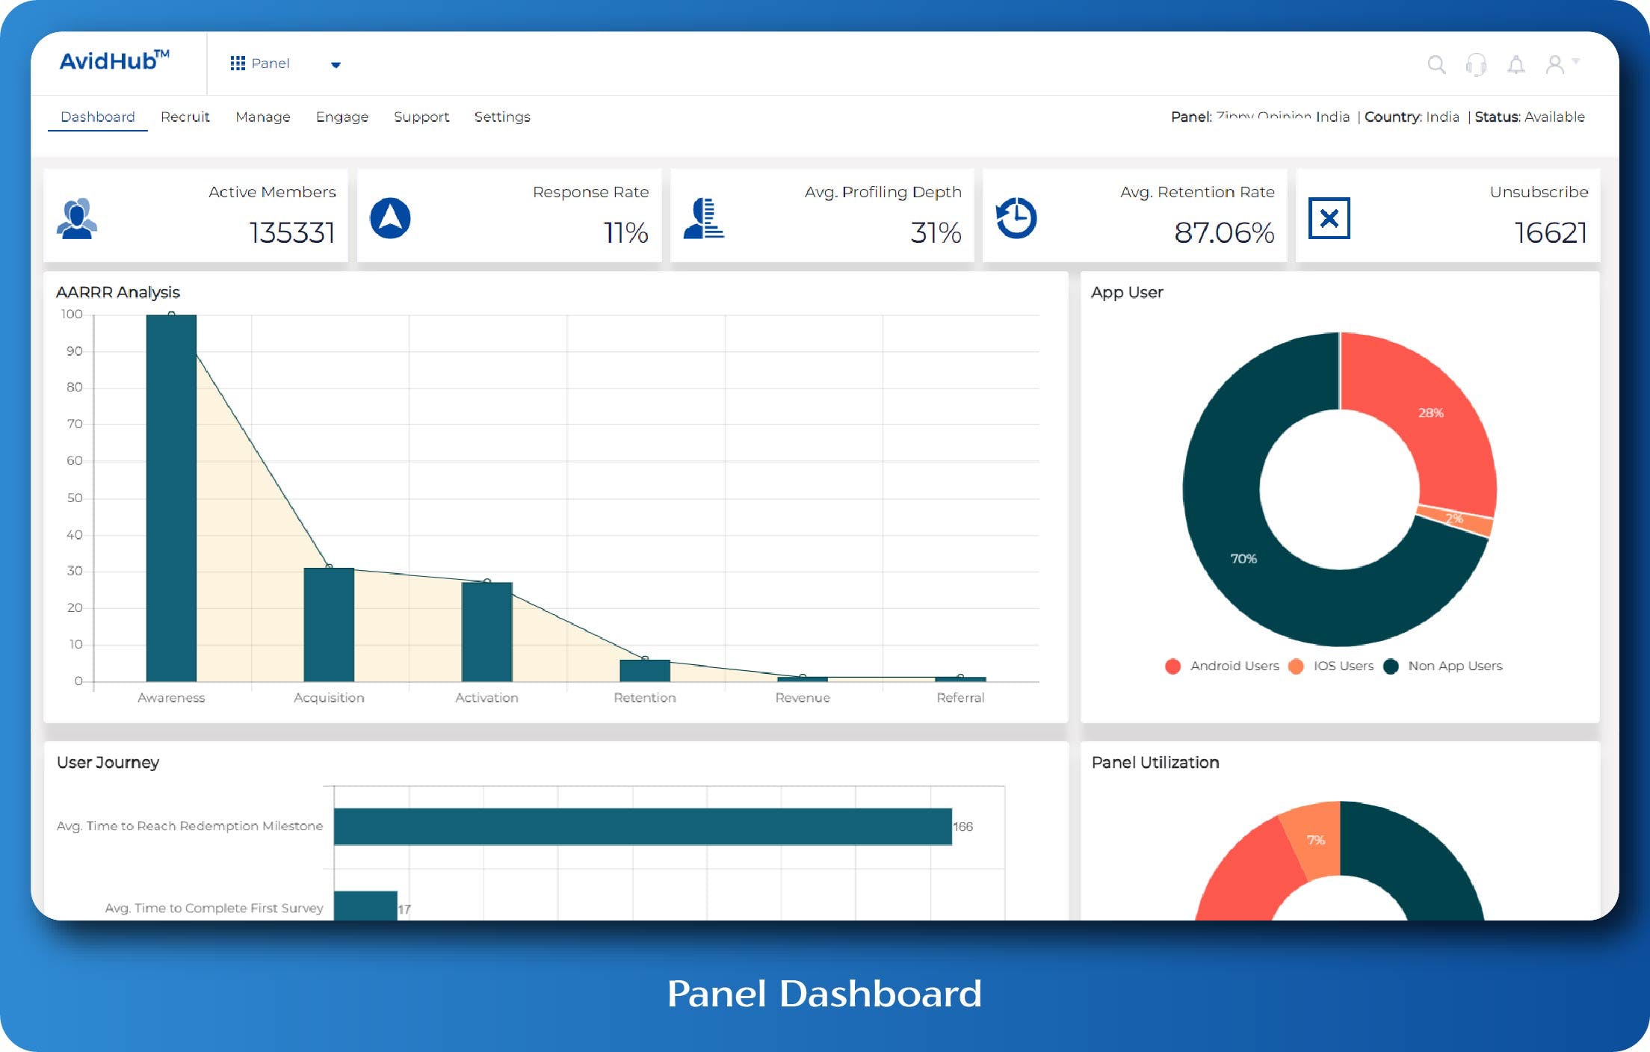Go to the Settings tab
Viewport: 1650px width, 1052px height.
502,117
